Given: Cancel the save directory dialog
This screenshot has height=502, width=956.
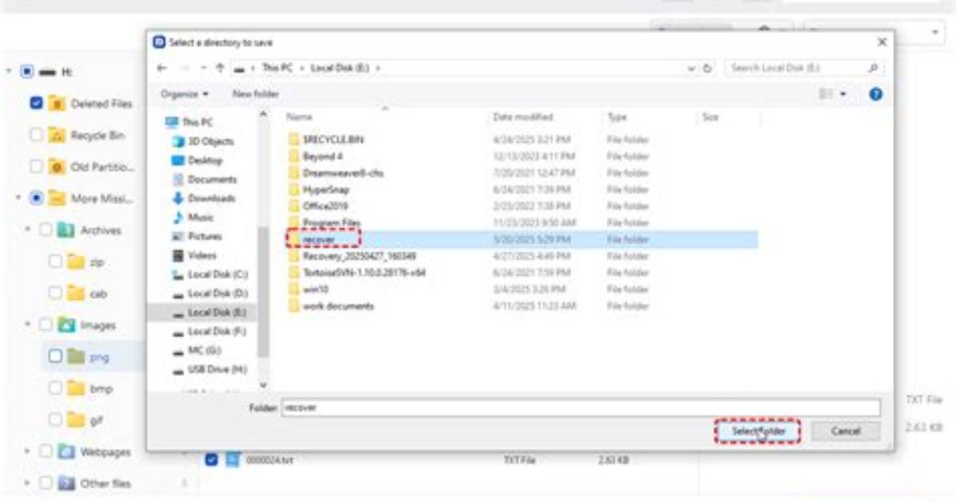Looking at the screenshot, I should tap(846, 431).
